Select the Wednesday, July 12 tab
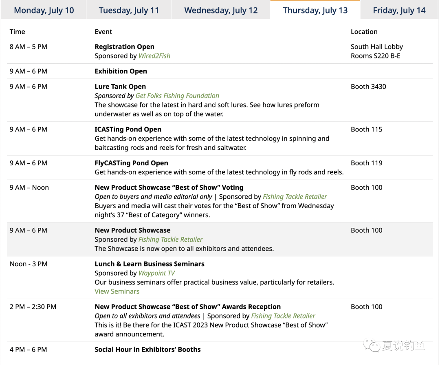This screenshot has height=365, width=440. [221, 10]
